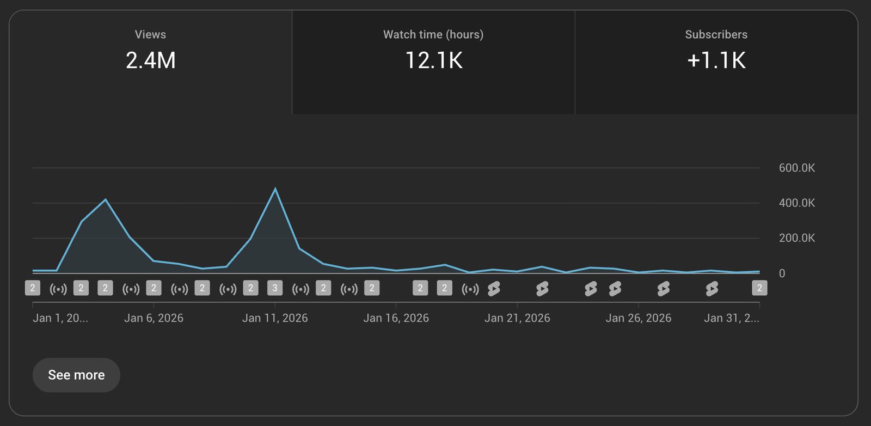Click the Jan 6, 2026 date label
The width and height of the screenshot is (871, 426).
[x=154, y=318]
